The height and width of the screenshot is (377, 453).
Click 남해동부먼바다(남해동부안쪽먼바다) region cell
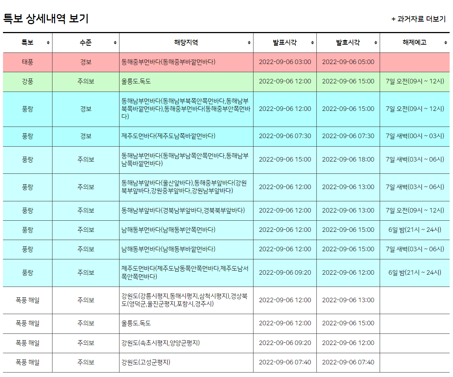(x=186, y=230)
